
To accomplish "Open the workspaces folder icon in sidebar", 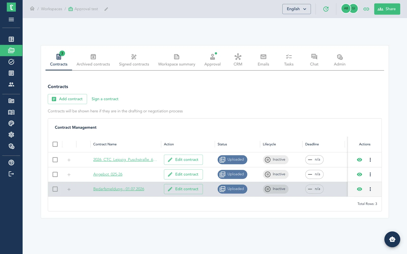I will coord(11,50).
